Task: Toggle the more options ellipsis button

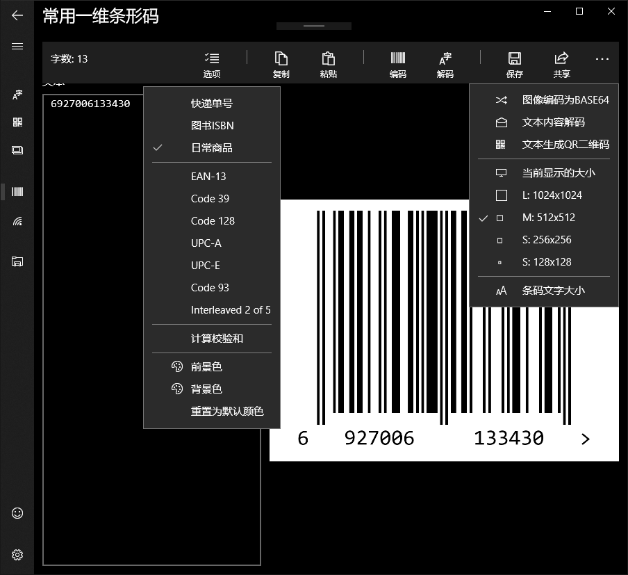Action: [602, 59]
